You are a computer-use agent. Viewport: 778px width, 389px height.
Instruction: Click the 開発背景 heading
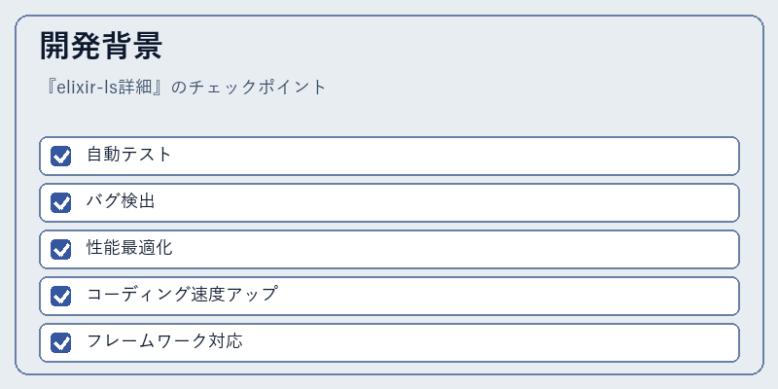click(x=101, y=46)
